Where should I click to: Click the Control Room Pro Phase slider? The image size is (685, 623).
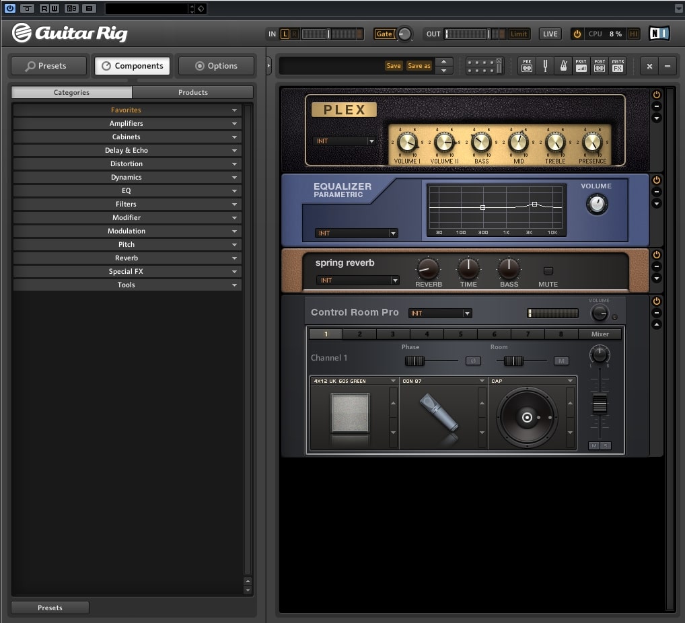pyautogui.click(x=431, y=361)
